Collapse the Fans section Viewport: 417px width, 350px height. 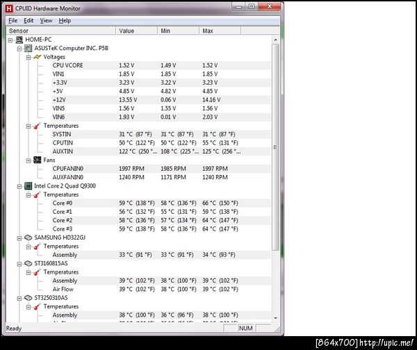point(28,160)
